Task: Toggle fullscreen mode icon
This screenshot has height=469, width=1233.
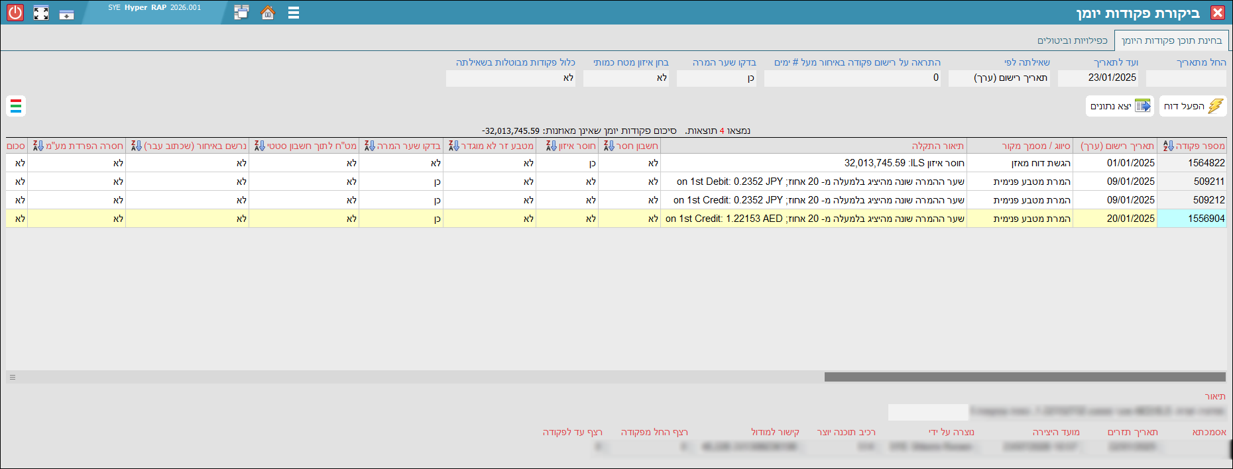Action: click(x=41, y=13)
